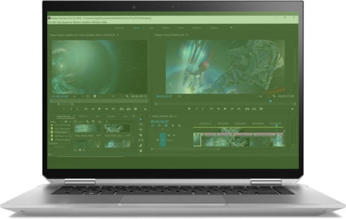This screenshot has height=219, width=346.
Task: Select the top-right Media Browser clip thumbnail
Action: click(x=117, y=129)
